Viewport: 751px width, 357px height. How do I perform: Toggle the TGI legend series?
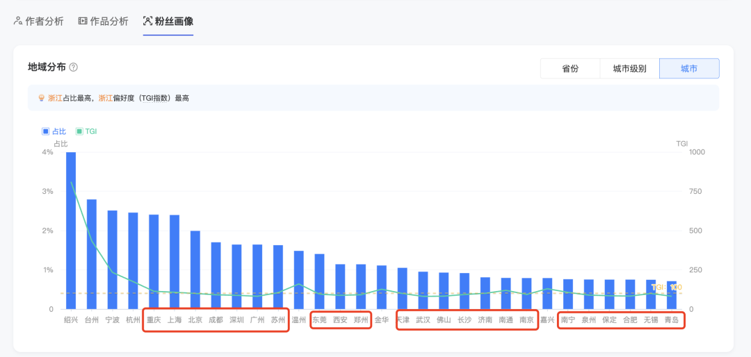coord(86,131)
